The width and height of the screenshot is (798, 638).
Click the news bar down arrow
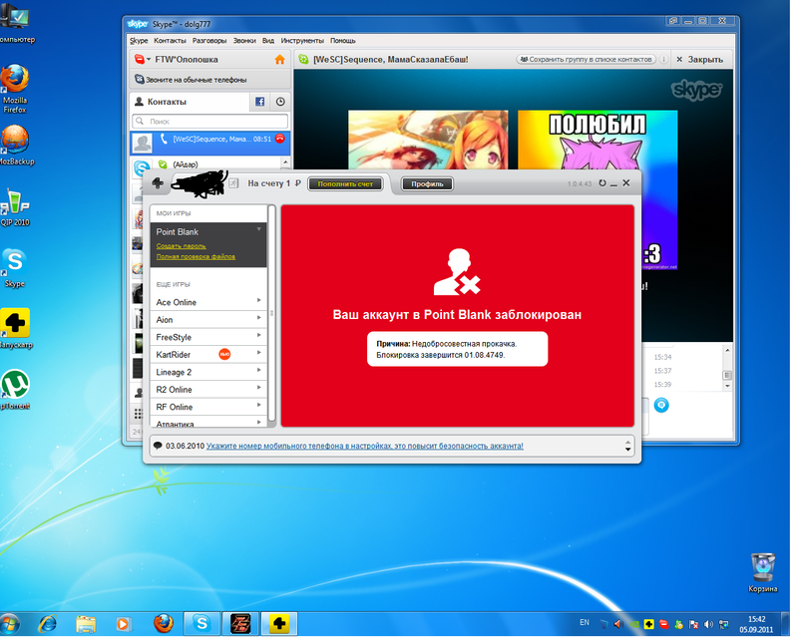[628, 450]
